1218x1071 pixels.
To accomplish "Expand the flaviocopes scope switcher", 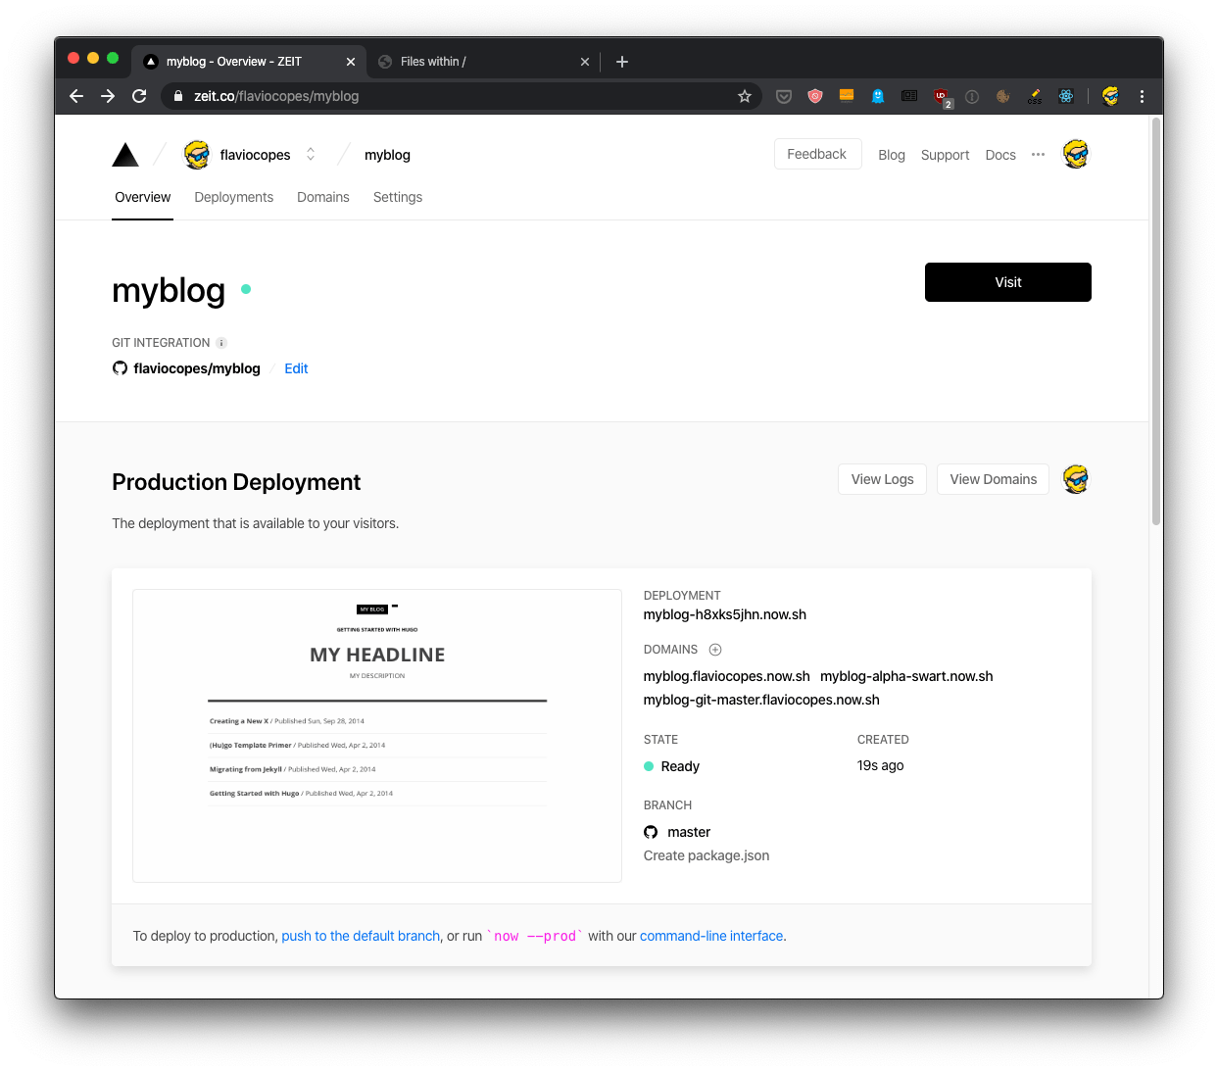I will click(x=311, y=155).
